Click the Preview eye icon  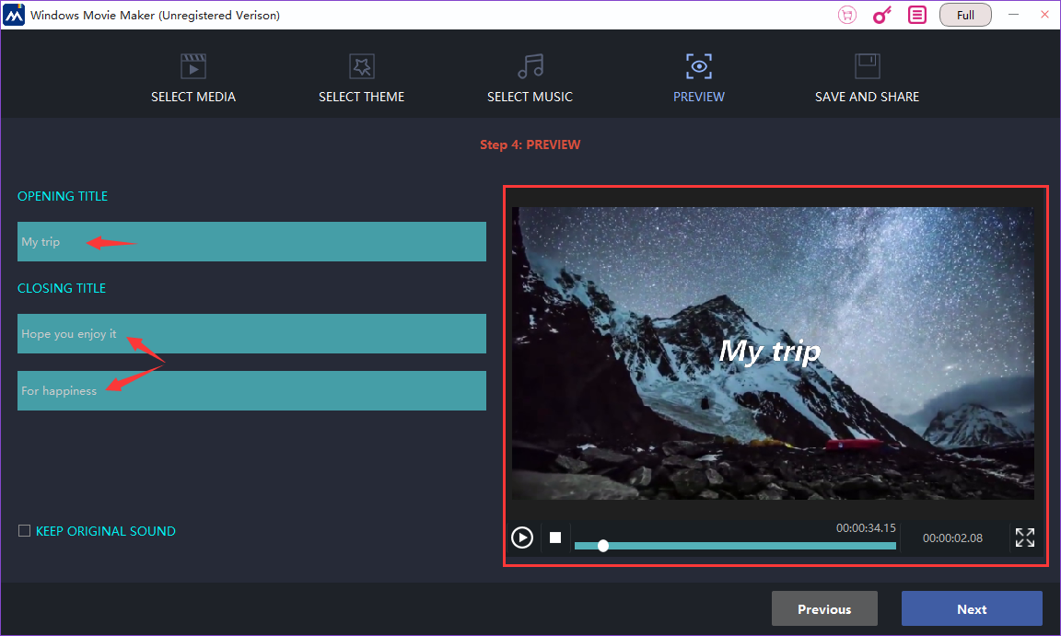coord(698,67)
